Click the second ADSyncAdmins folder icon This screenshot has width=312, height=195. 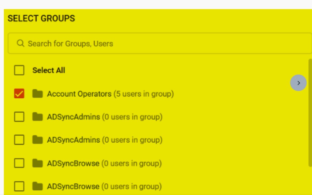[38, 140]
